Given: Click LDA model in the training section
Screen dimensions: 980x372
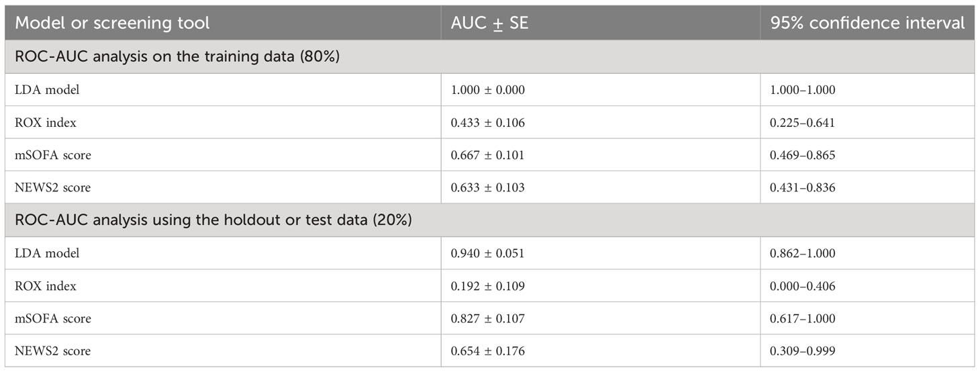Looking at the screenshot, I should tap(47, 89).
